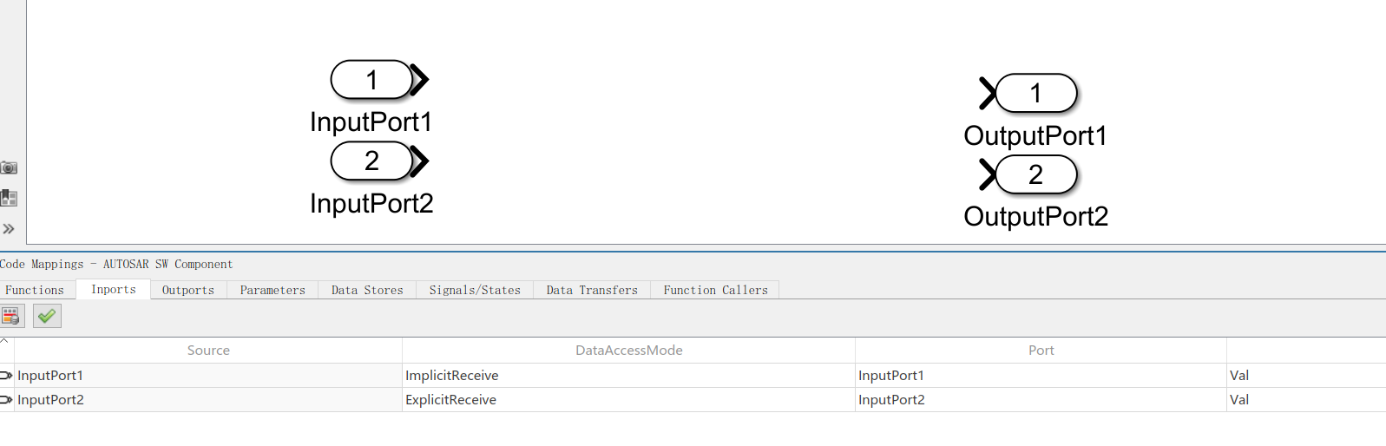Select the InputPort1 inport block
1386x446 pixels.
371,80
